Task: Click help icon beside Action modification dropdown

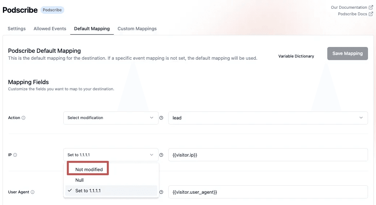Action: click(x=161, y=118)
